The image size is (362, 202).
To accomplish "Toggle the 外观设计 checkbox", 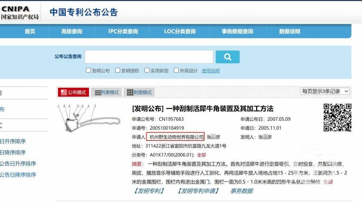I will pyautogui.click(x=176, y=71).
